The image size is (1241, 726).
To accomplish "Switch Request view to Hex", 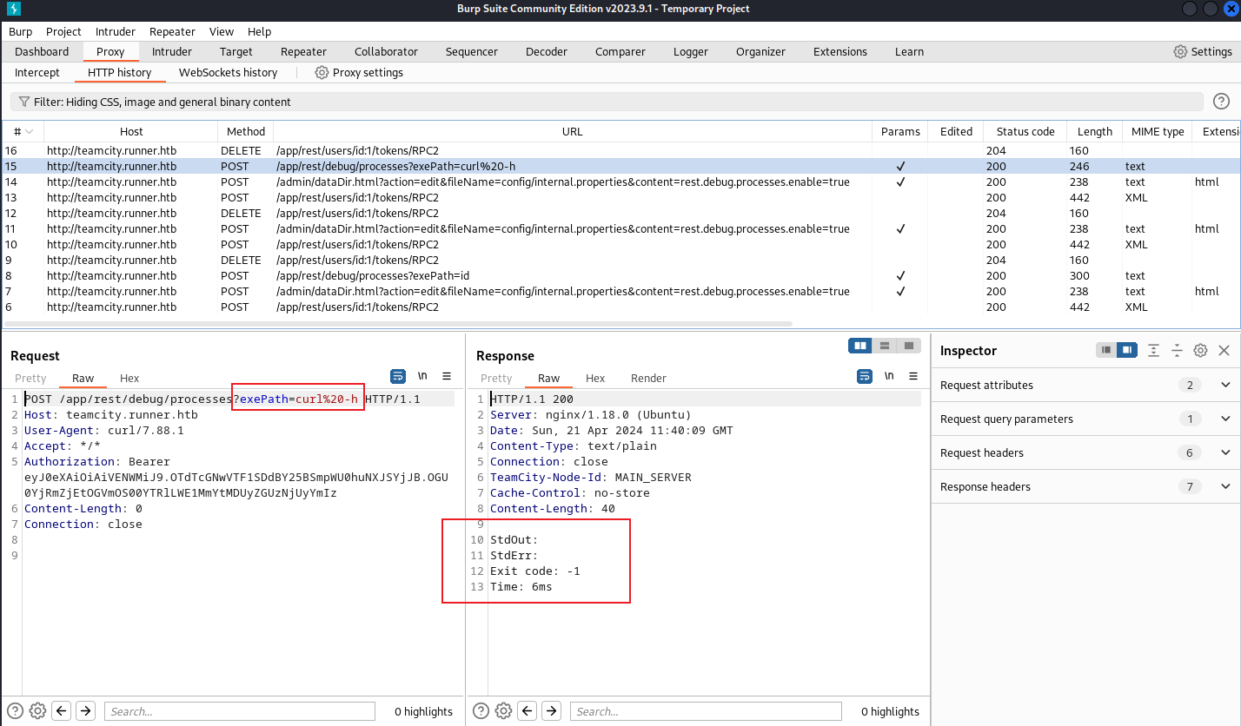I will click(129, 378).
